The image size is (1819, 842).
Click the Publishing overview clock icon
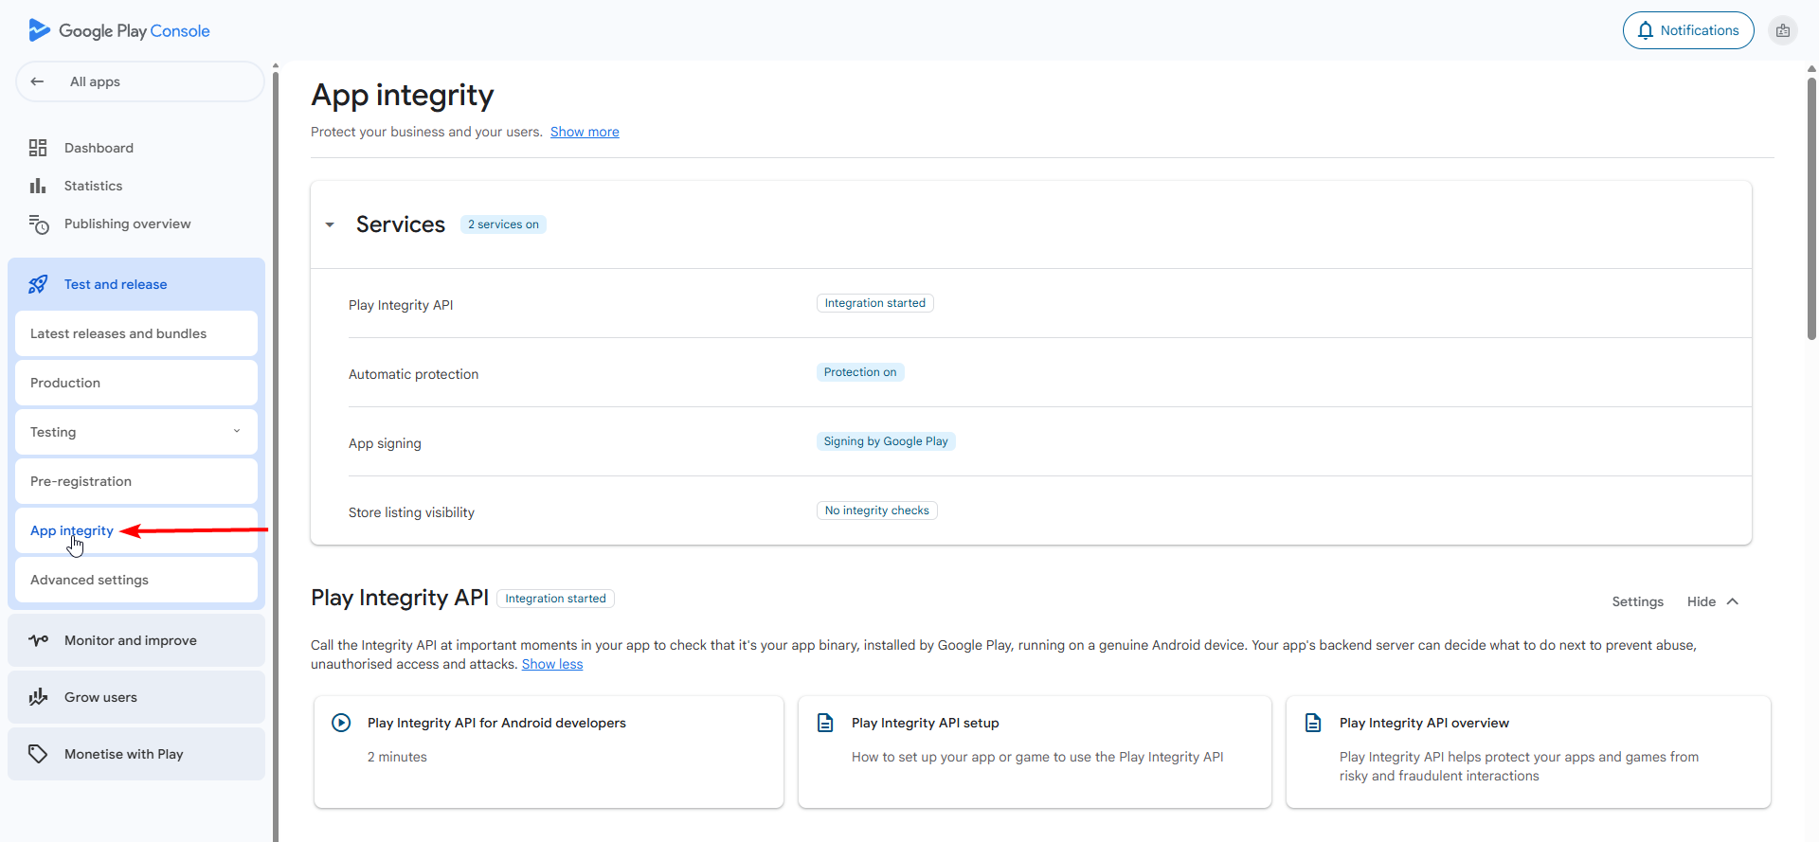coord(38,224)
